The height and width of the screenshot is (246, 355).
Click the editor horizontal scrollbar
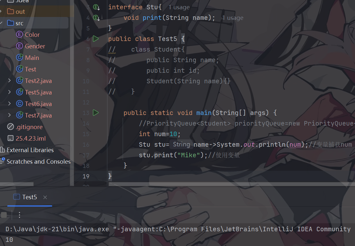(231, 184)
